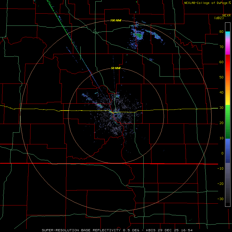Click the 80 value on the dBZ scale
Viewport: 232px width, 232px height.
[x=221, y=32]
